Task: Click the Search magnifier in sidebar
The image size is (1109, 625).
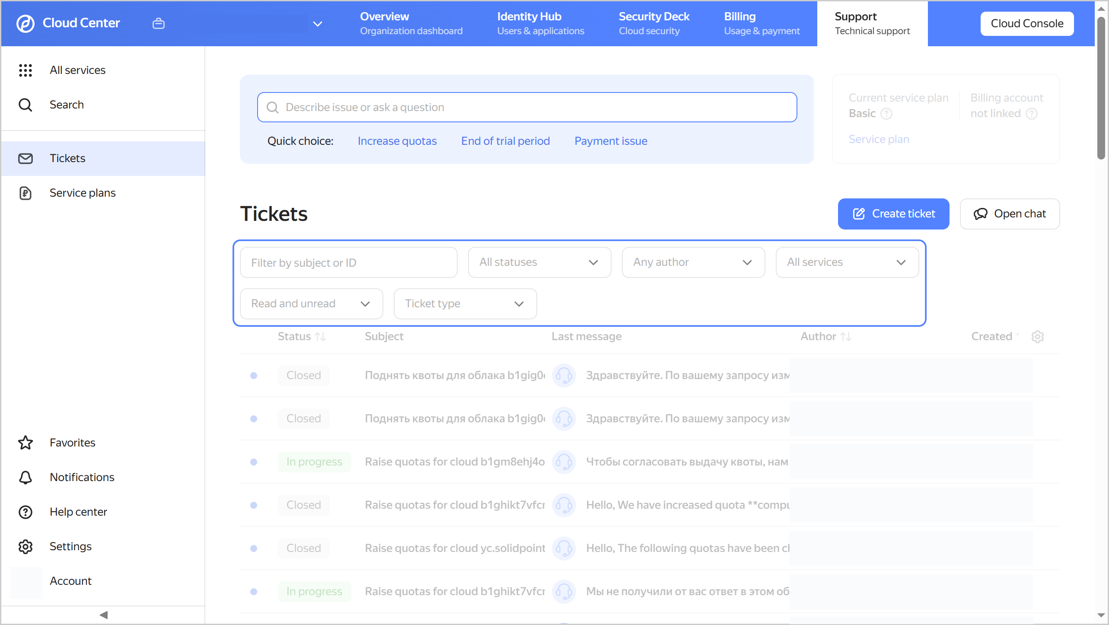Action: (25, 105)
